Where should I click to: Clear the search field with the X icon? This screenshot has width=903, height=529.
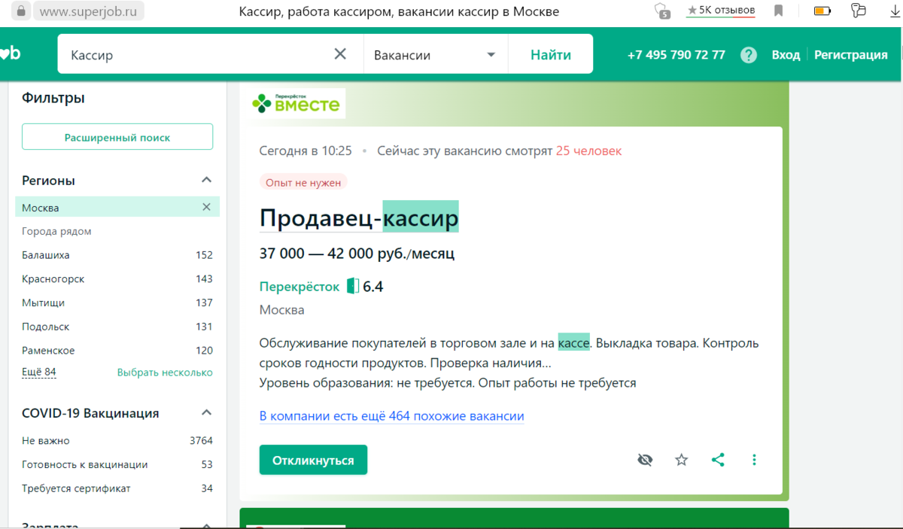pos(340,54)
